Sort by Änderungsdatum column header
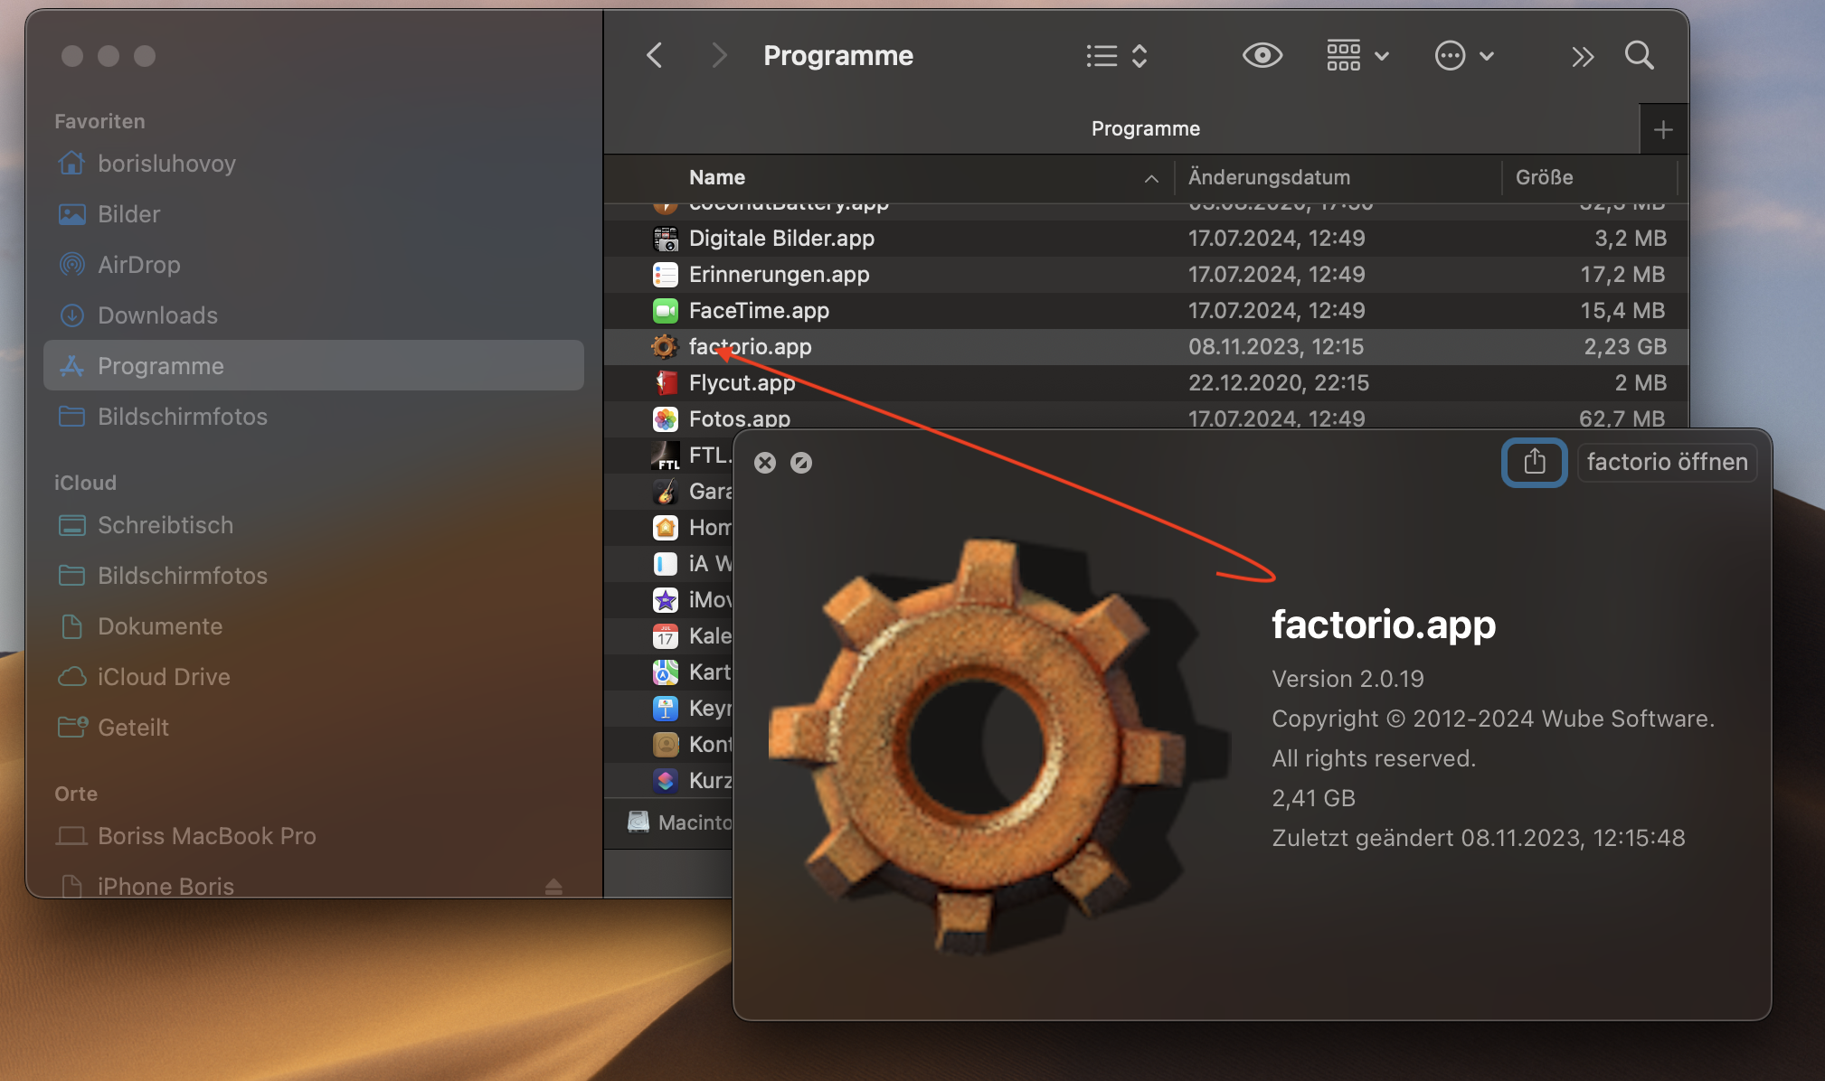Viewport: 1825px width, 1081px height. 1269,177
